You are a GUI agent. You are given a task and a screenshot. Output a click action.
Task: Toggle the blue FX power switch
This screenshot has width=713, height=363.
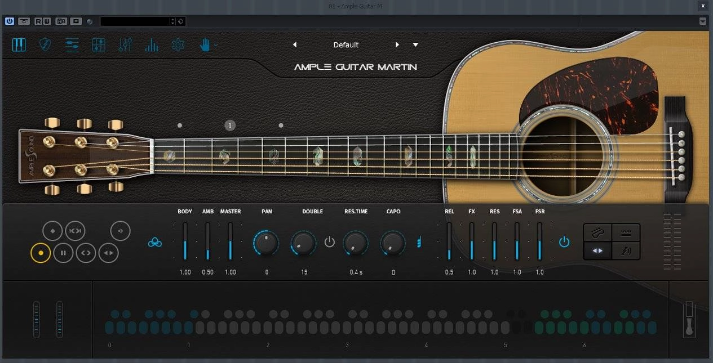pos(564,242)
